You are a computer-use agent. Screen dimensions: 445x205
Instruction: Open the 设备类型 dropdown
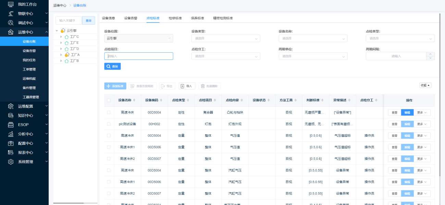click(226, 38)
